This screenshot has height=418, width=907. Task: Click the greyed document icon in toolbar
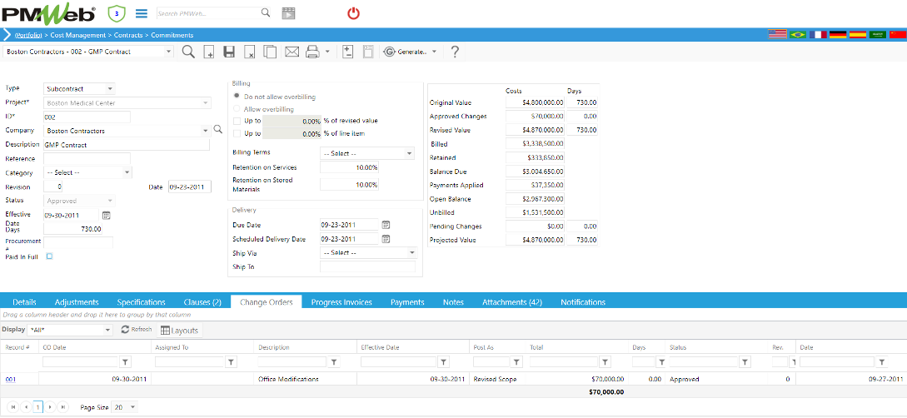pos(367,52)
